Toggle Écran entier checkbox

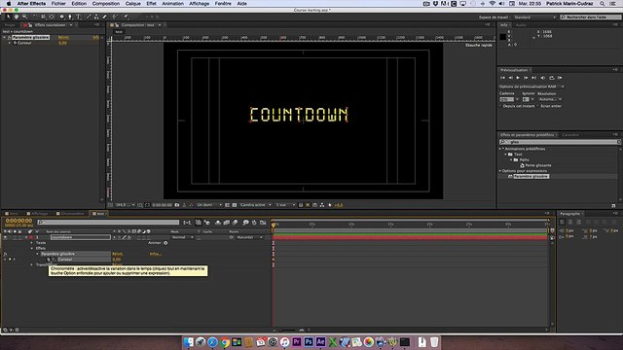(x=538, y=106)
